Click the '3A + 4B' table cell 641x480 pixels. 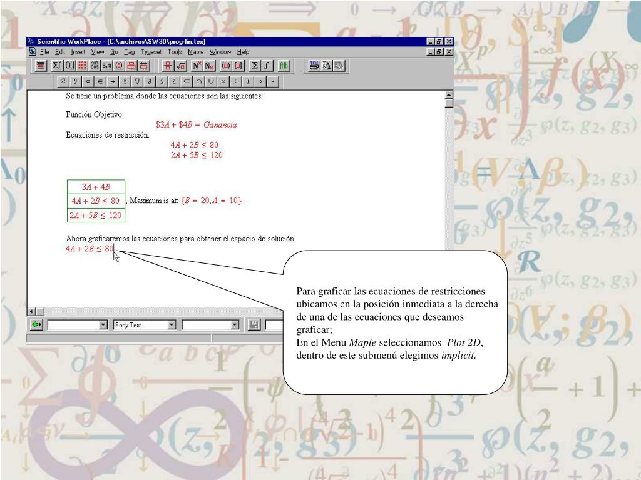tap(96, 187)
